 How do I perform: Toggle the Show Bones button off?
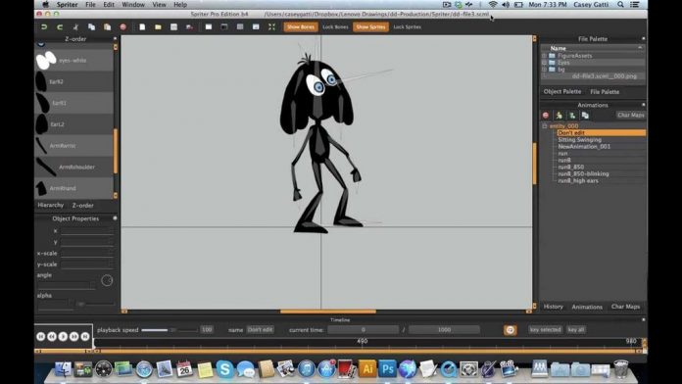(x=301, y=27)
